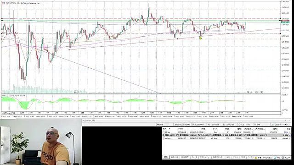
Task: Click the btcjpy position document icon
Action: tap(164, 132)
